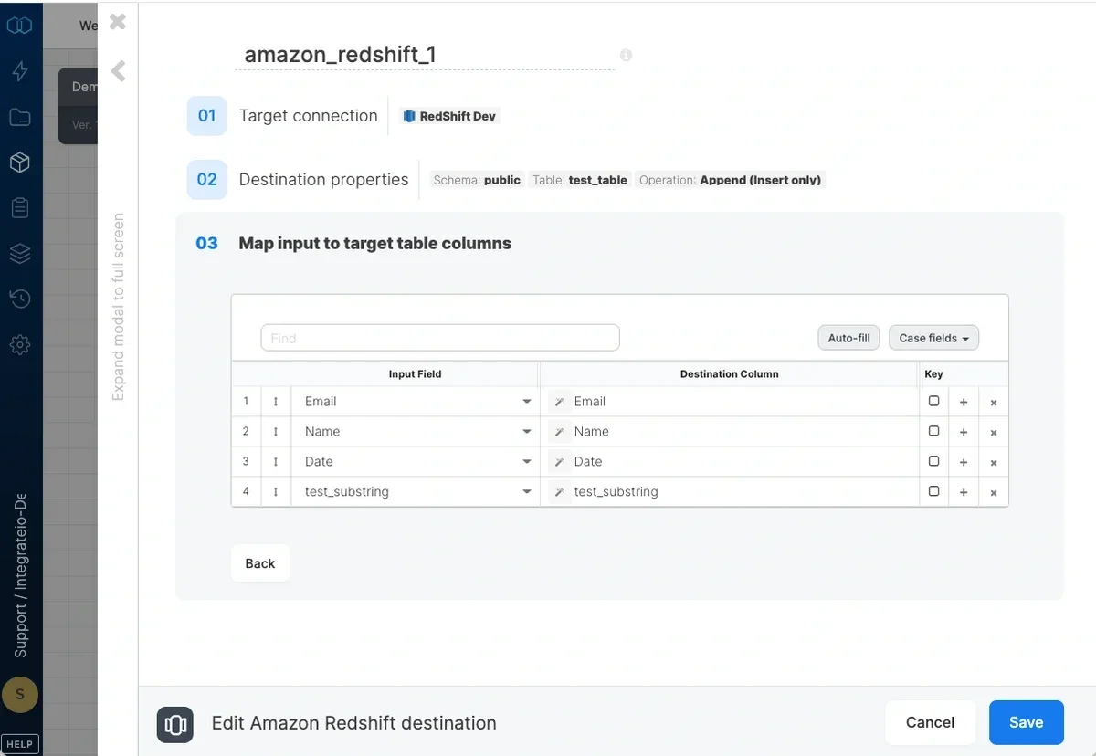Image resolution: width=1096 pixels, height=756 pixels.
Task: Edit the Email destination column via pencil icon
Action: coord(558,401)
